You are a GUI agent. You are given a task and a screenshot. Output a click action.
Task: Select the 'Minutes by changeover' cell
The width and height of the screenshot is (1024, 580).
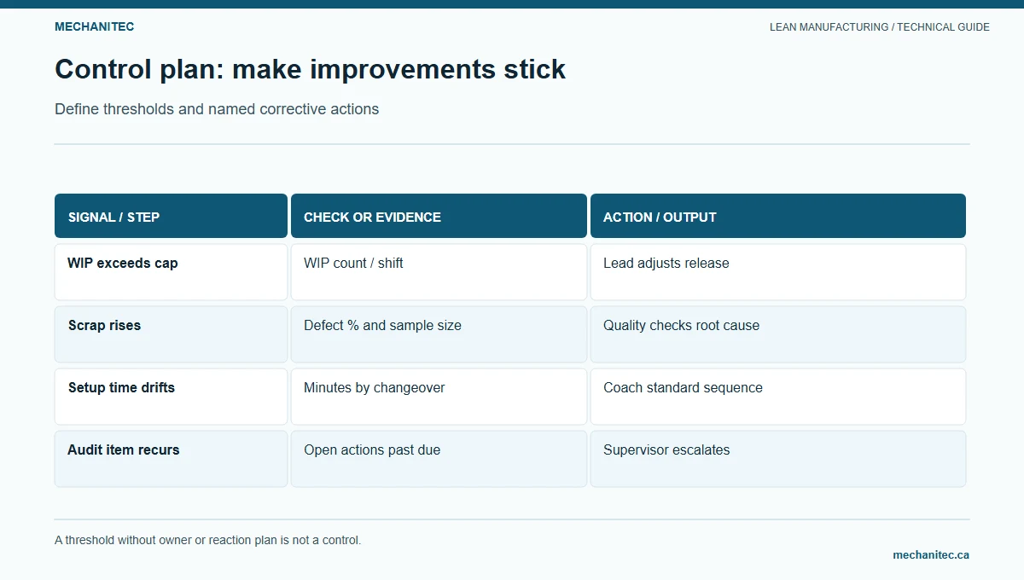[439, 397]
